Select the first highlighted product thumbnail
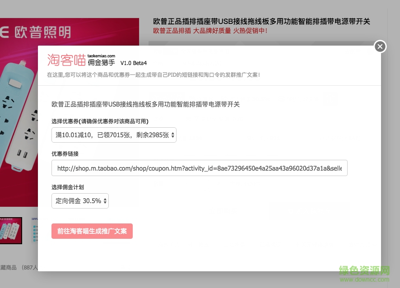The height and width of the screenshot is (288, 400). [11, 230]
